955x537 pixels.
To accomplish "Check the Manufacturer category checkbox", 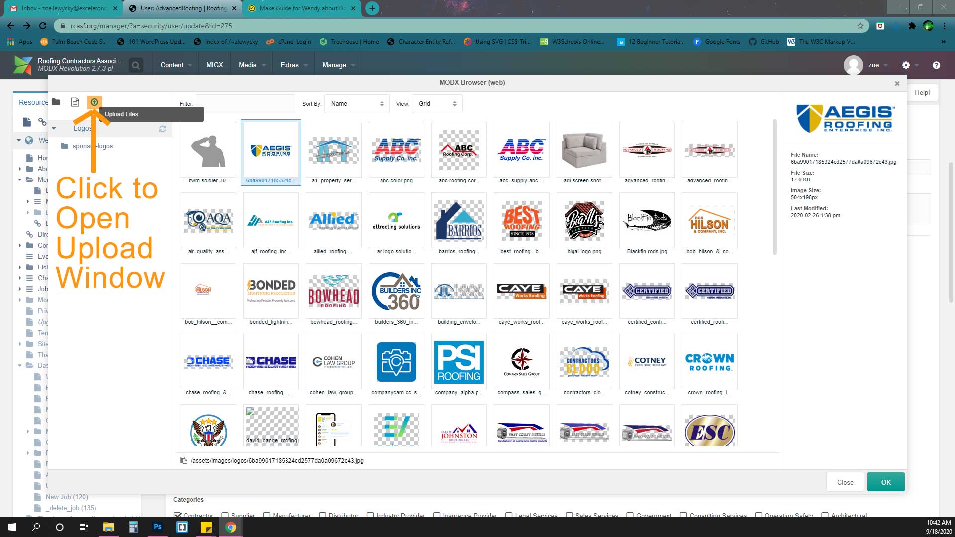I will pos(267,515).
